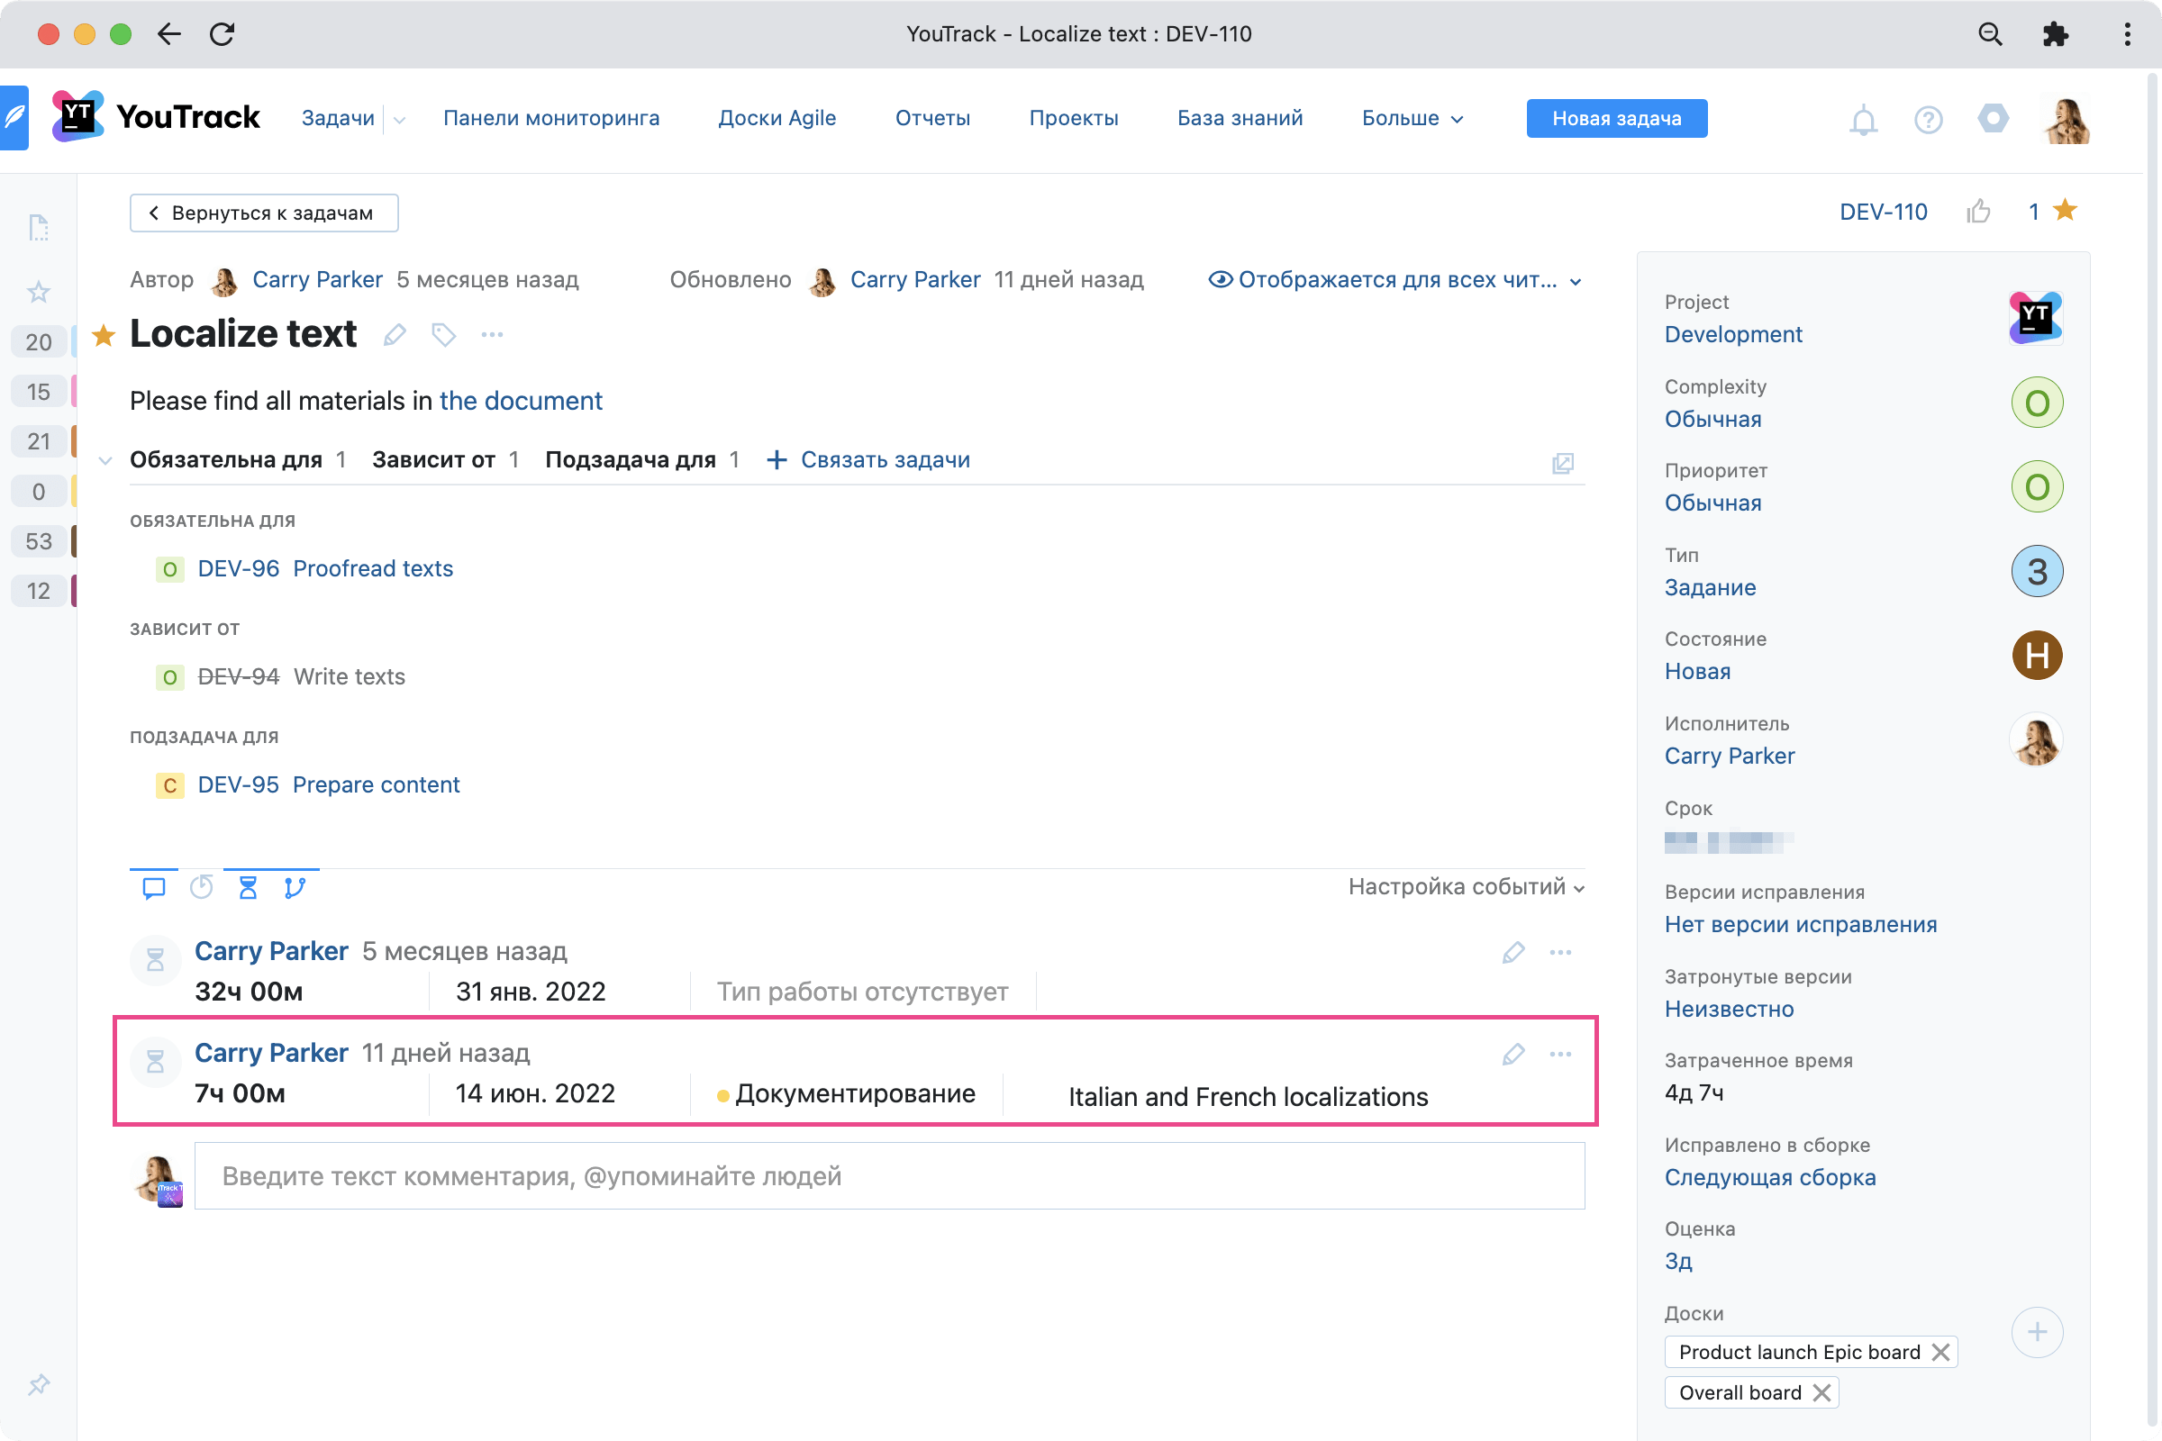The image size is (2162, 1441).
Task: Go to Отчеты in top navigation
Action: pos(932,119)
